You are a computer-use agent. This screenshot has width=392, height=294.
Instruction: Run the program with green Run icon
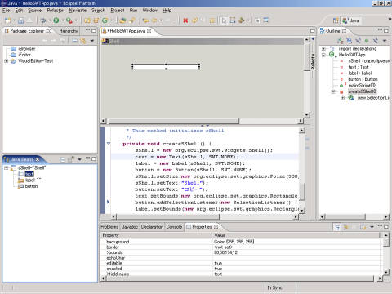(x=56, y=20)
